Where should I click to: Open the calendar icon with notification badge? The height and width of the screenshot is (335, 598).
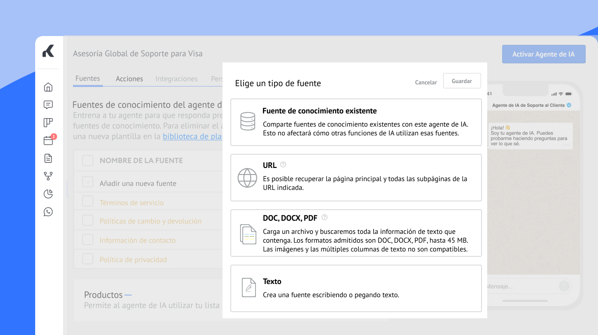[x=48, y=141]
